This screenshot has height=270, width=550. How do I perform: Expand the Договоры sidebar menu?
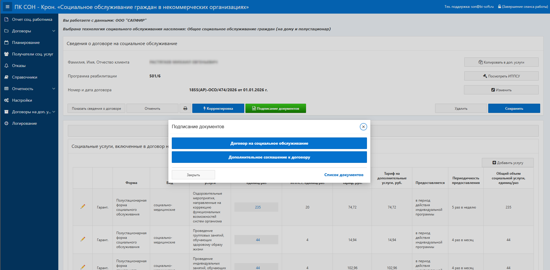coord(29,31)
